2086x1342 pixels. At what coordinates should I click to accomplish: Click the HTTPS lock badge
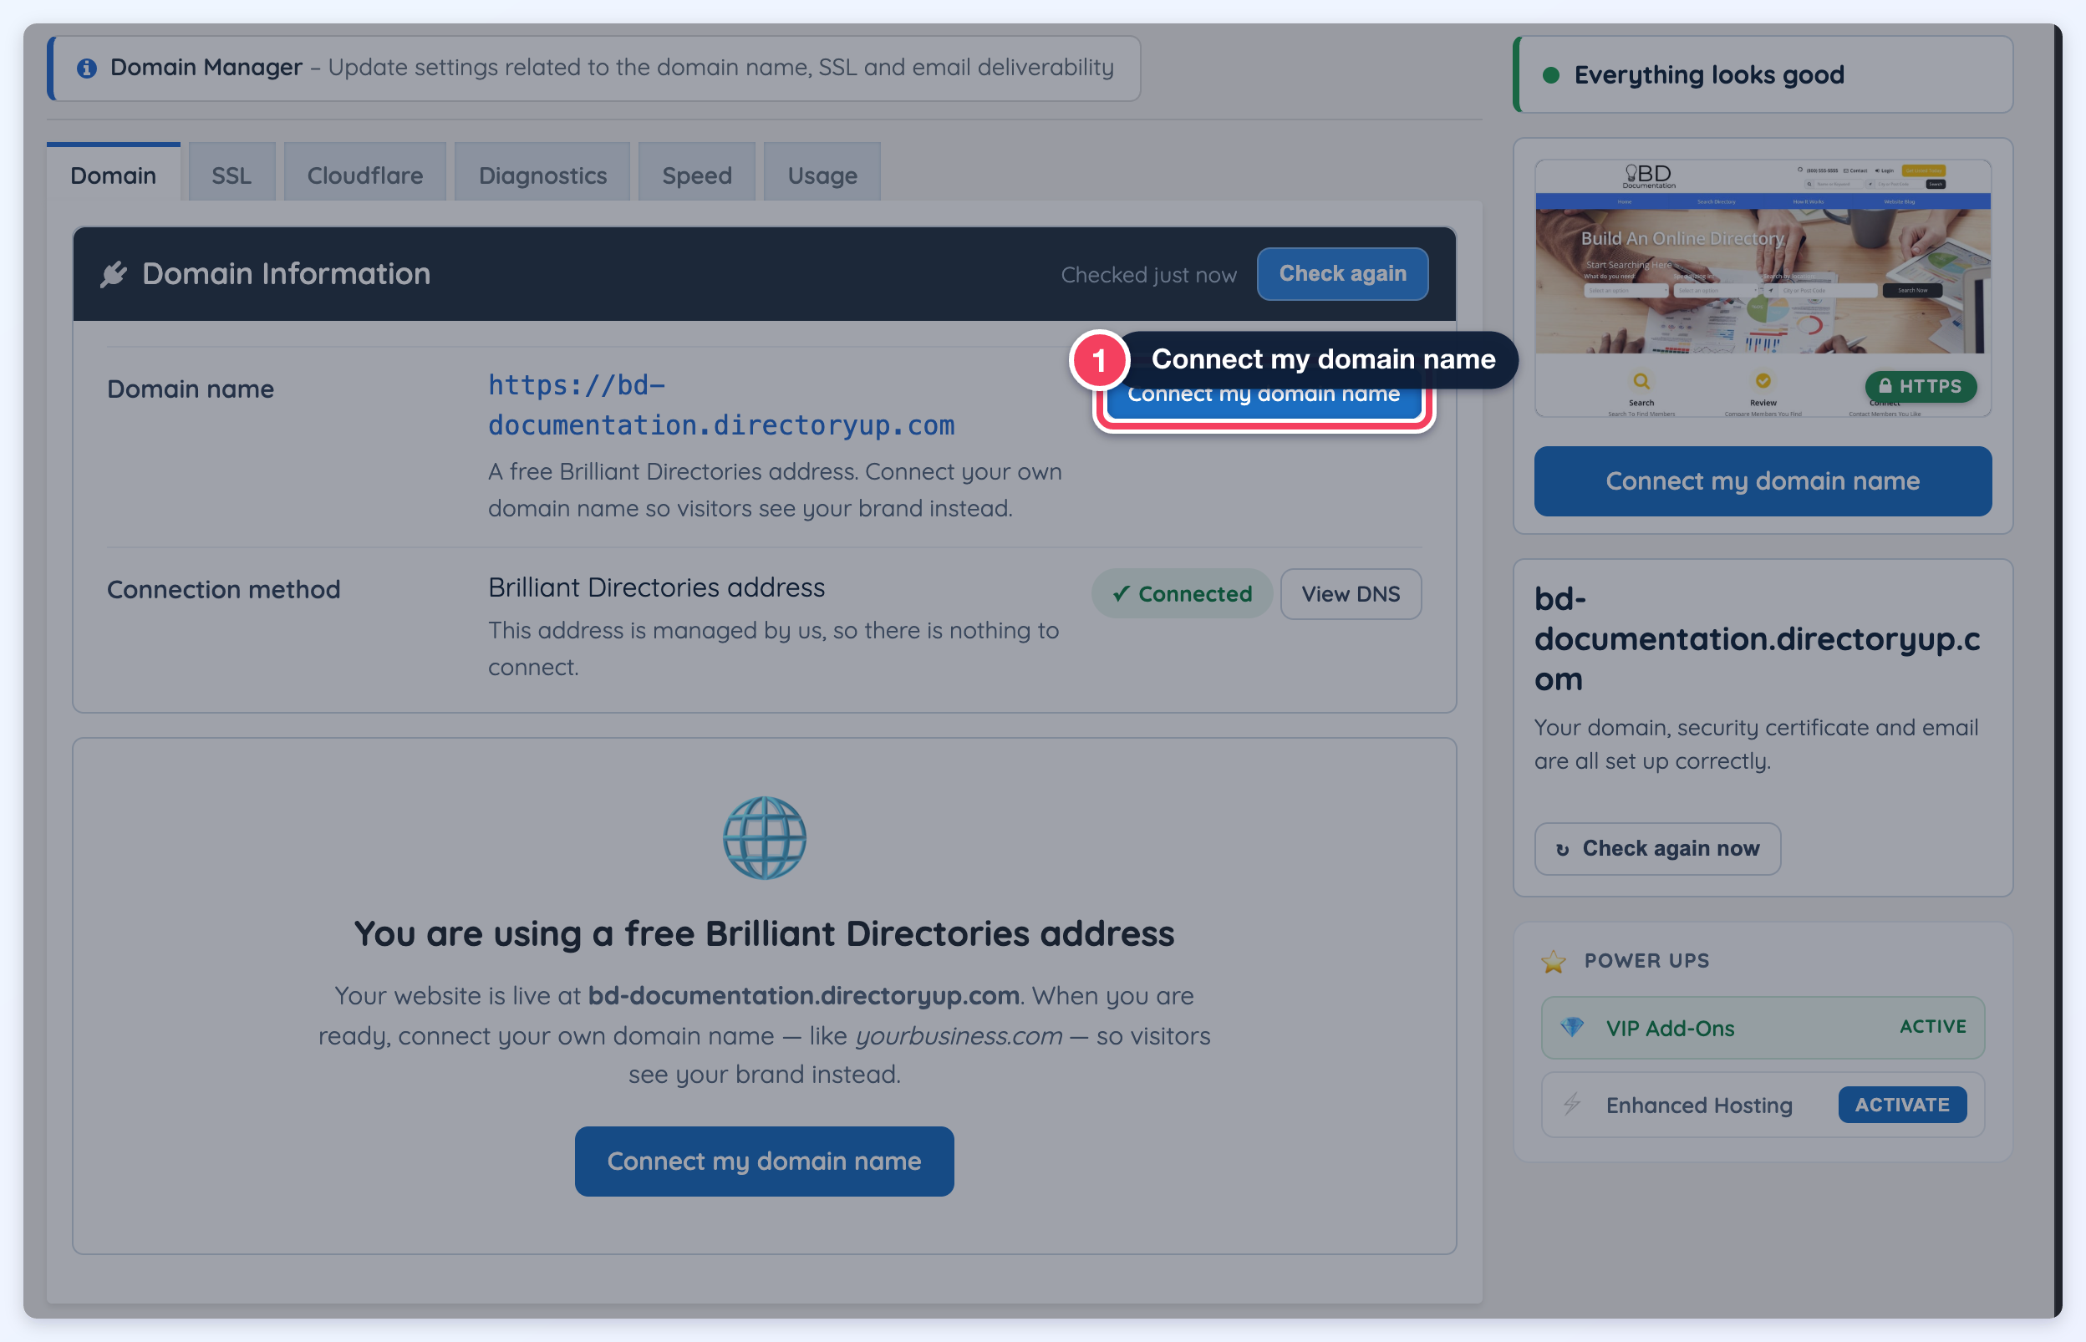pyautogui.click(x=1921, y=386)
